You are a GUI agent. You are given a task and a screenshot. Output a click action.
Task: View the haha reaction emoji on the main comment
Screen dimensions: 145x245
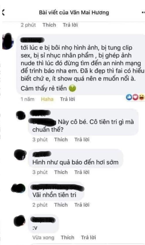[x=142, y=98]
